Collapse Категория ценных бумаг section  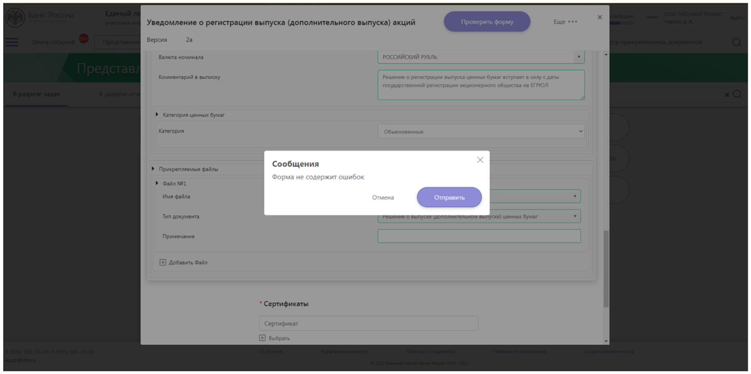(157, 115)
